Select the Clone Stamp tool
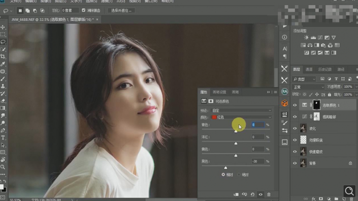Image resolution: width=358 pixels, height=201 pixels. click(3, 86)
